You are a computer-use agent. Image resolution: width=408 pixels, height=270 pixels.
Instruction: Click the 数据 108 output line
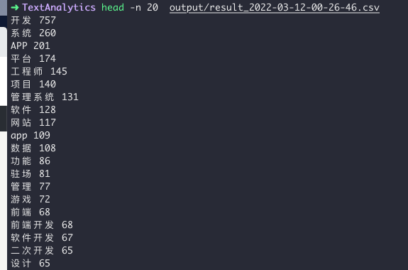(33, 148)
